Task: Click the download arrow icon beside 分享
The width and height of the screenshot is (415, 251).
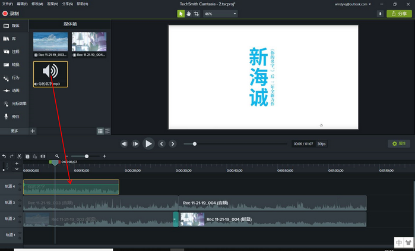Action: 380,14
